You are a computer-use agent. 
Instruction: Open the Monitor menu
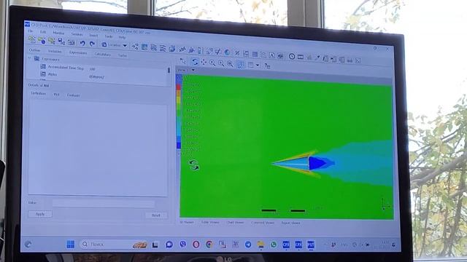tap(58, 33)
